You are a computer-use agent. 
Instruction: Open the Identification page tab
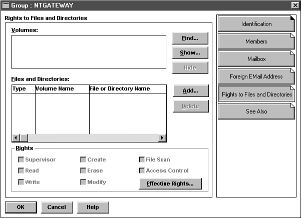click(x=256, y=24)
